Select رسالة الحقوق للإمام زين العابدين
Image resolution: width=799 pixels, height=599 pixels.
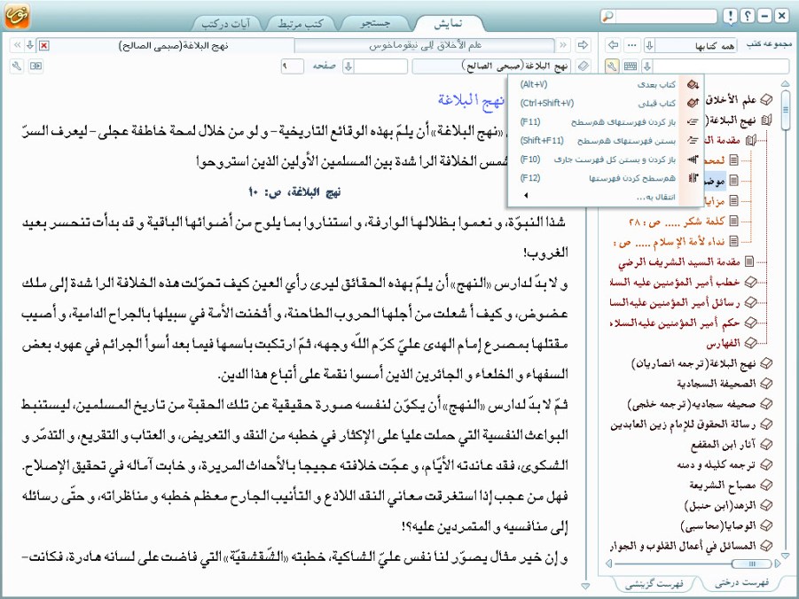pos(683,424)
